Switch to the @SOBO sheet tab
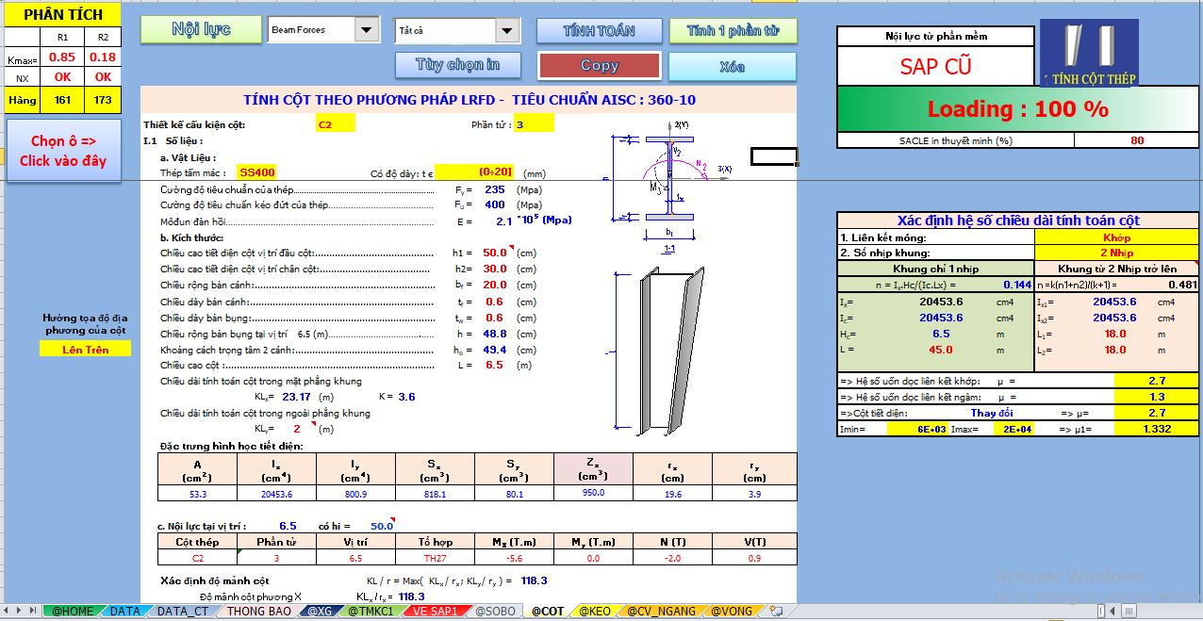The height and width of the screenshot is (621, 1203). (x=495, y=612)
